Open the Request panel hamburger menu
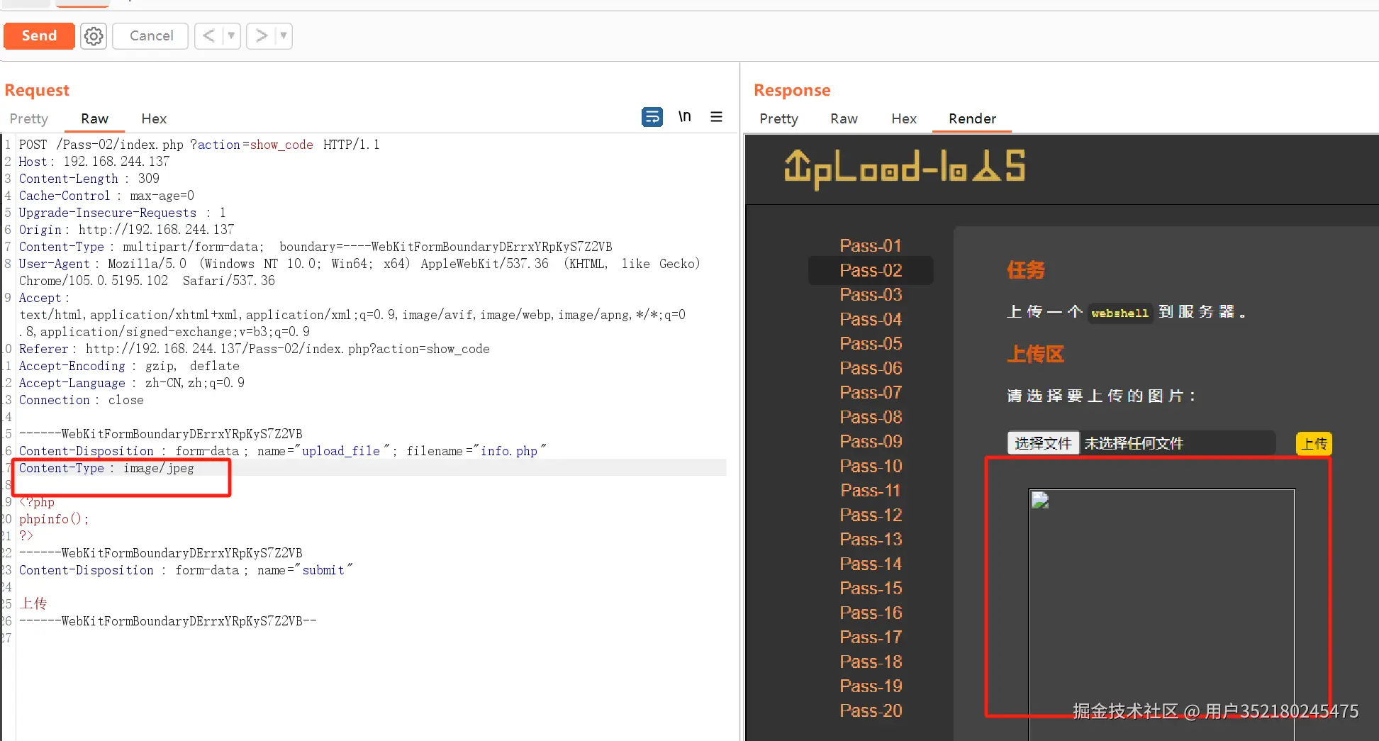The width and height of the screenshot is (1379, 741). (717, 117)
